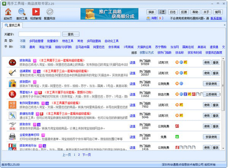Click 重装 button for 店铺复制
This screenshot has width=228, height=168.
215,73
